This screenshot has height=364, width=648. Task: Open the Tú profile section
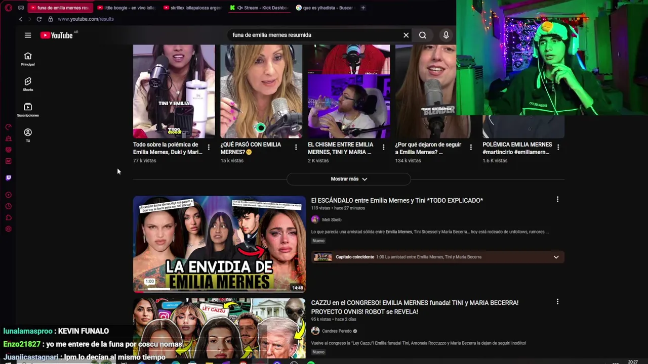click(28, 135)
